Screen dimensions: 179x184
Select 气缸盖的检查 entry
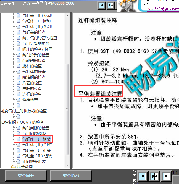(34, 32)
